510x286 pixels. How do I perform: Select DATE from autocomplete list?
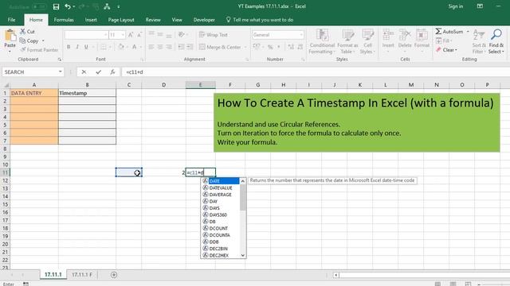221,181
